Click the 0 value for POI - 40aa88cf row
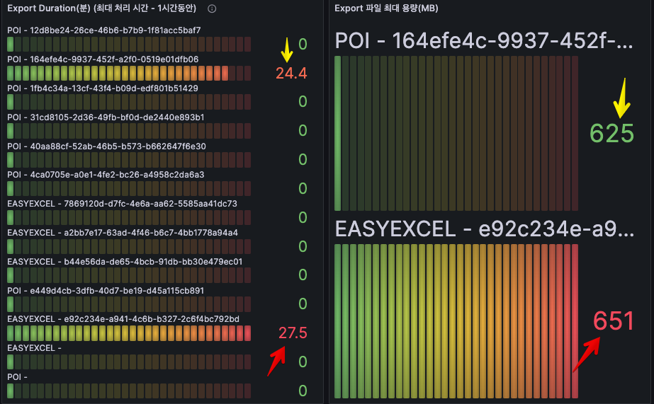The image size is (654, 404). (x=303, y=159)
